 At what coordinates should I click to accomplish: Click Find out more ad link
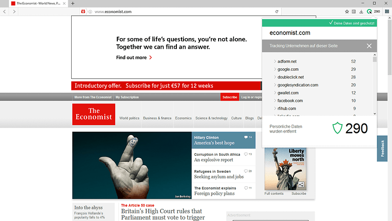coord(131,58)
